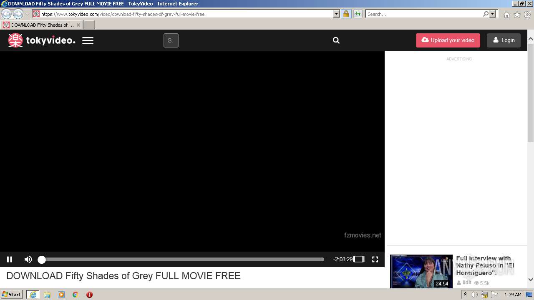Screen dimensions: 534x300
Task: Open Windows Media Player taskbar icon
Action: [x=61, y=295]
